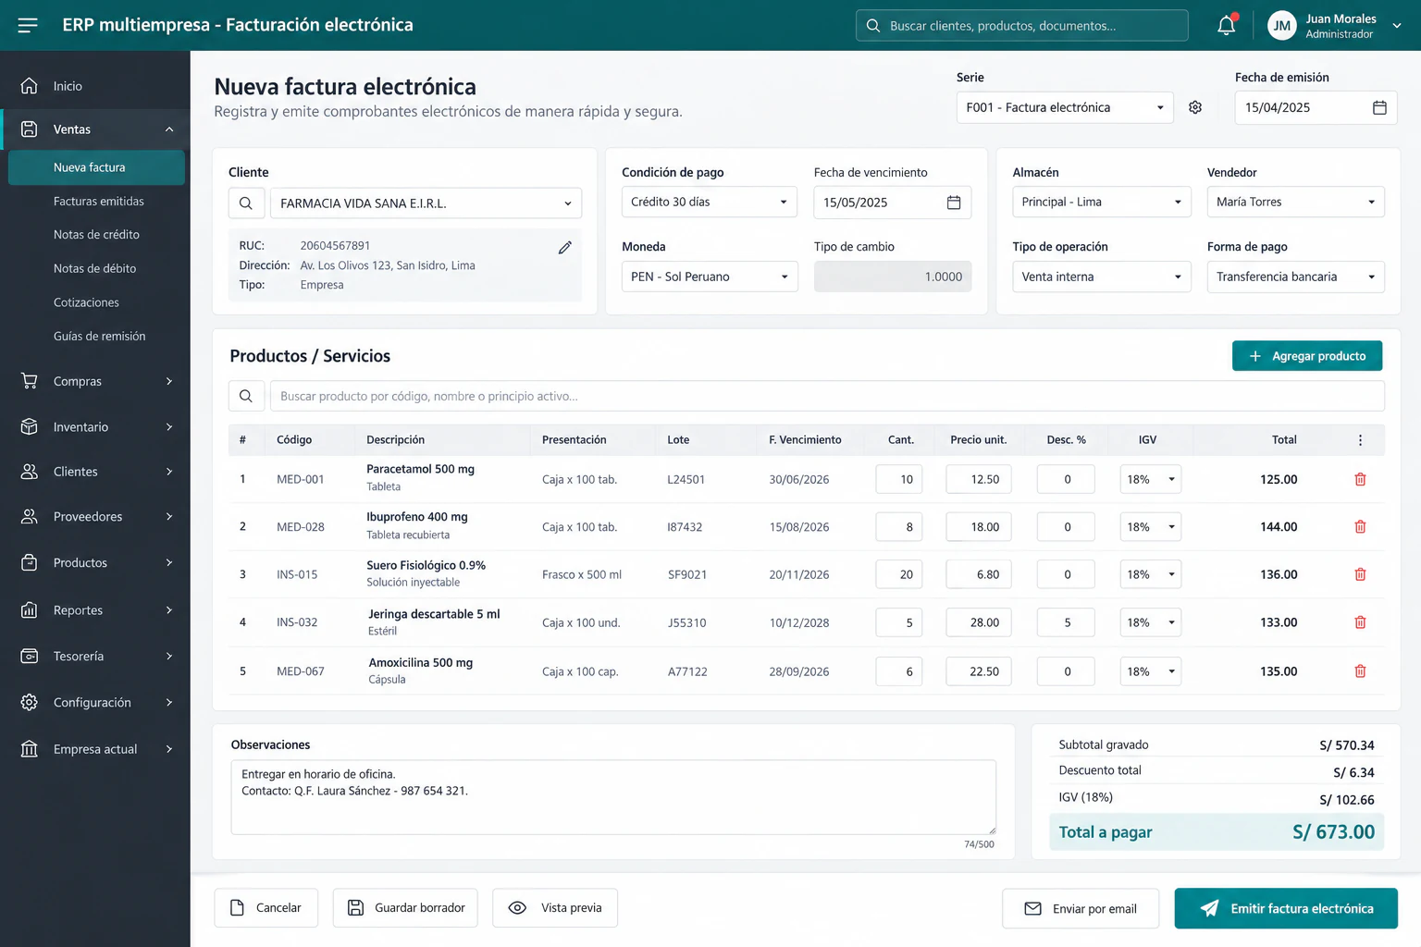This screenshot has width=1421, height=947.
Task: Open the Vista previa preview
Action: (555, 908)
